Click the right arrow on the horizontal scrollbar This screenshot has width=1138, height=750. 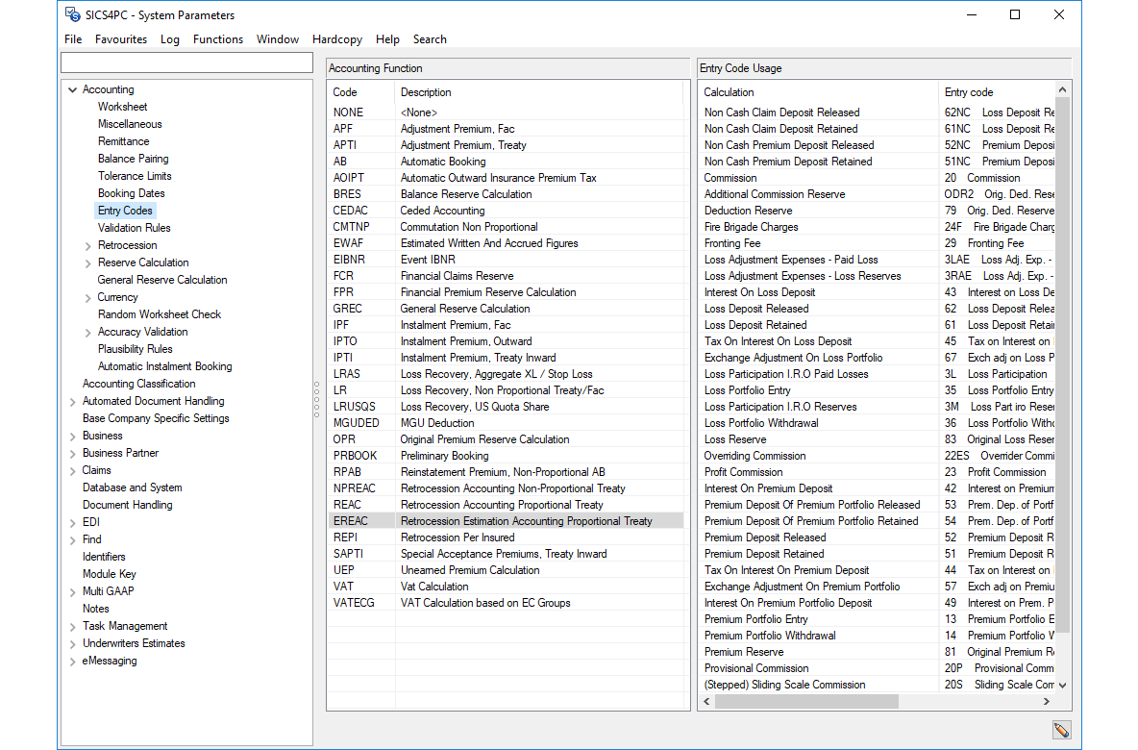pyautogui.click(x=1047, y=702)
